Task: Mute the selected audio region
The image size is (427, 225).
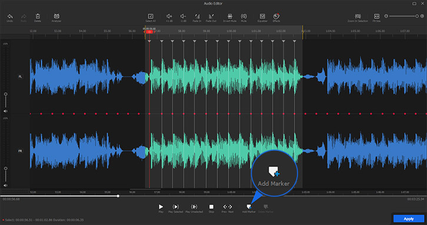Action: 244,16
